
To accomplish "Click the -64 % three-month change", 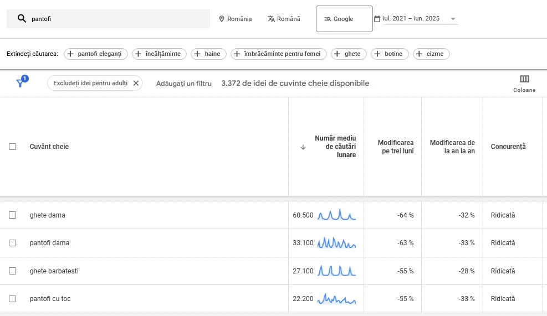I will pos(405,215).
